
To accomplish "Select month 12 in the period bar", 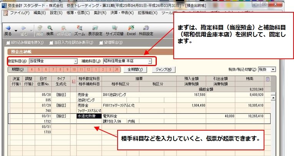I will pyautogui.click(x=88, y=70).
